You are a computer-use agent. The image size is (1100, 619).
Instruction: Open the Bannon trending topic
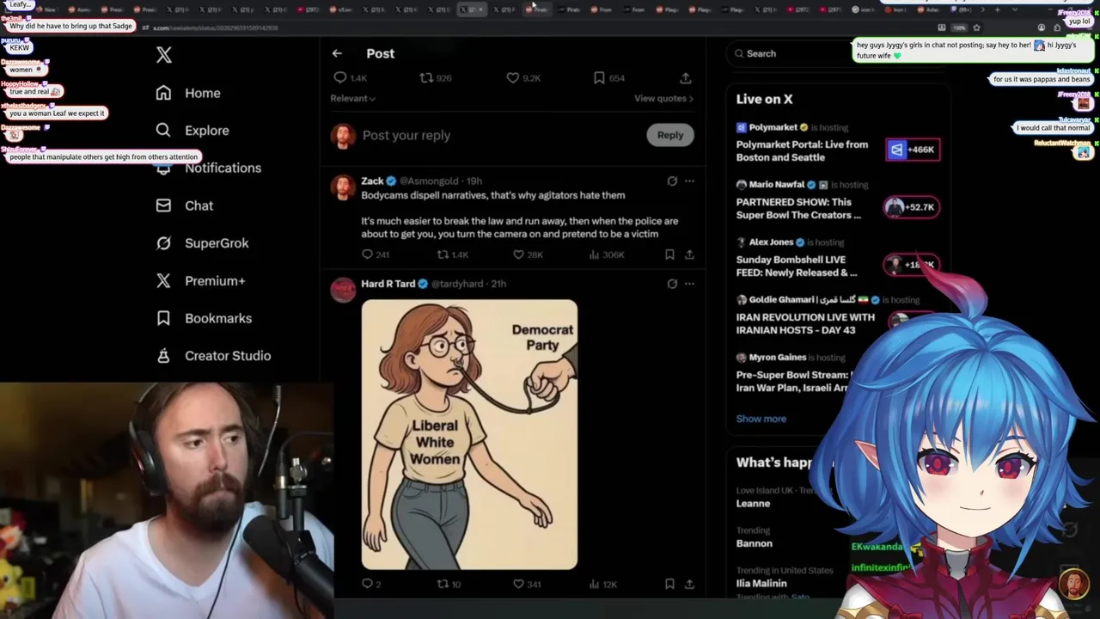(754, 543)
